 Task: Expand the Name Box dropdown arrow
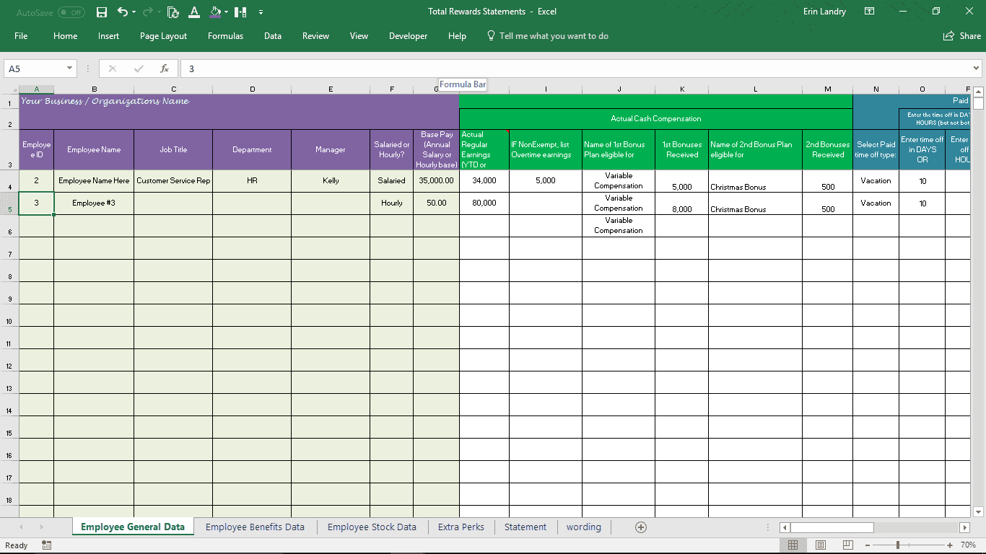point(70,69)
